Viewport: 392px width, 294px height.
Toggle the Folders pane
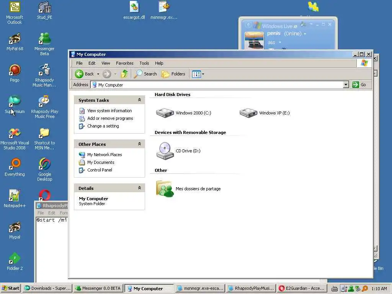173,74
